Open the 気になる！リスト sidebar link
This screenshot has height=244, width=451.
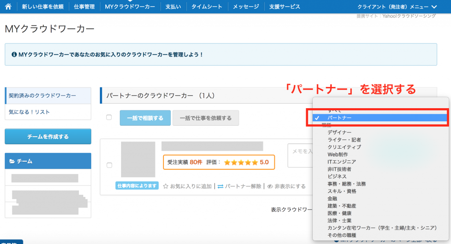pyautogui.click(x=30, y=112)
